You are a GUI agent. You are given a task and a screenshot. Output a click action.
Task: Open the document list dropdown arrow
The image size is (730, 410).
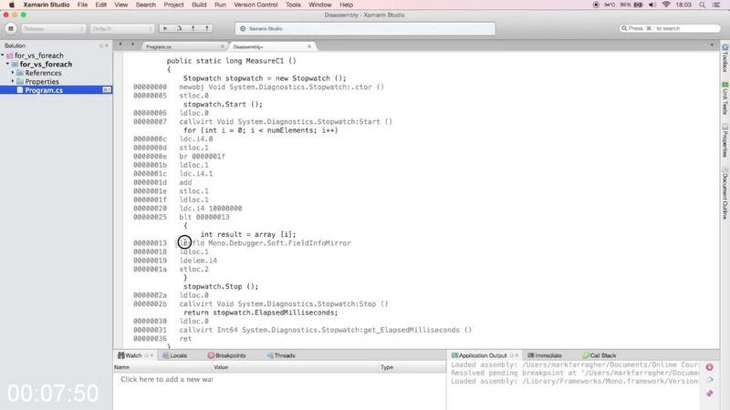(x=712, y=45)
